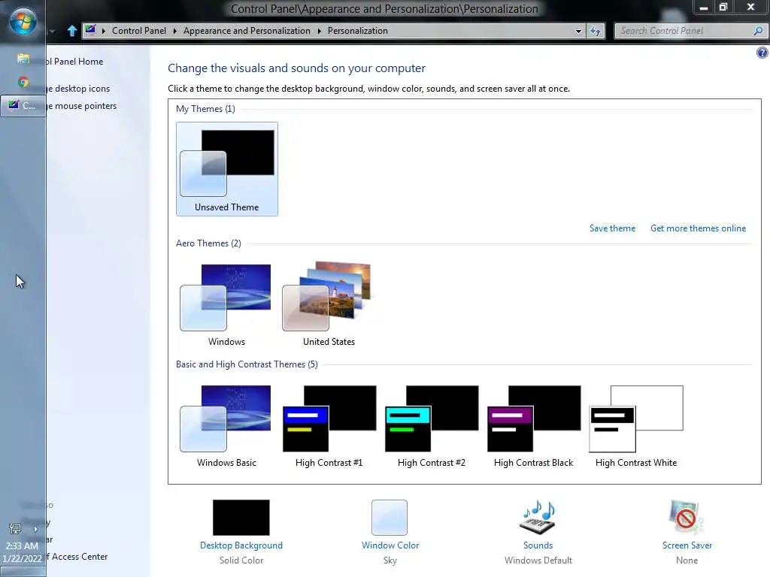Expand the address bar history dropdown

pyautogui.click(x=578, y=31)
